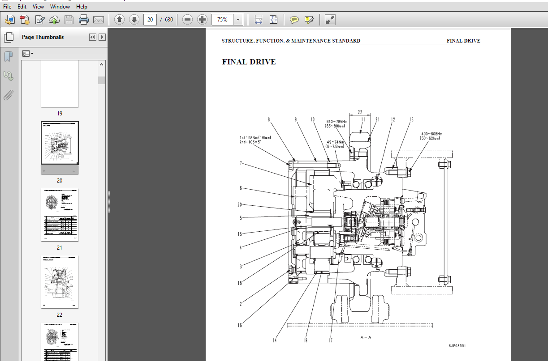Viewport: 548px width, 361px height.
Task: Click the Save floppy disk icon
Action: click(x=69, y=20)
